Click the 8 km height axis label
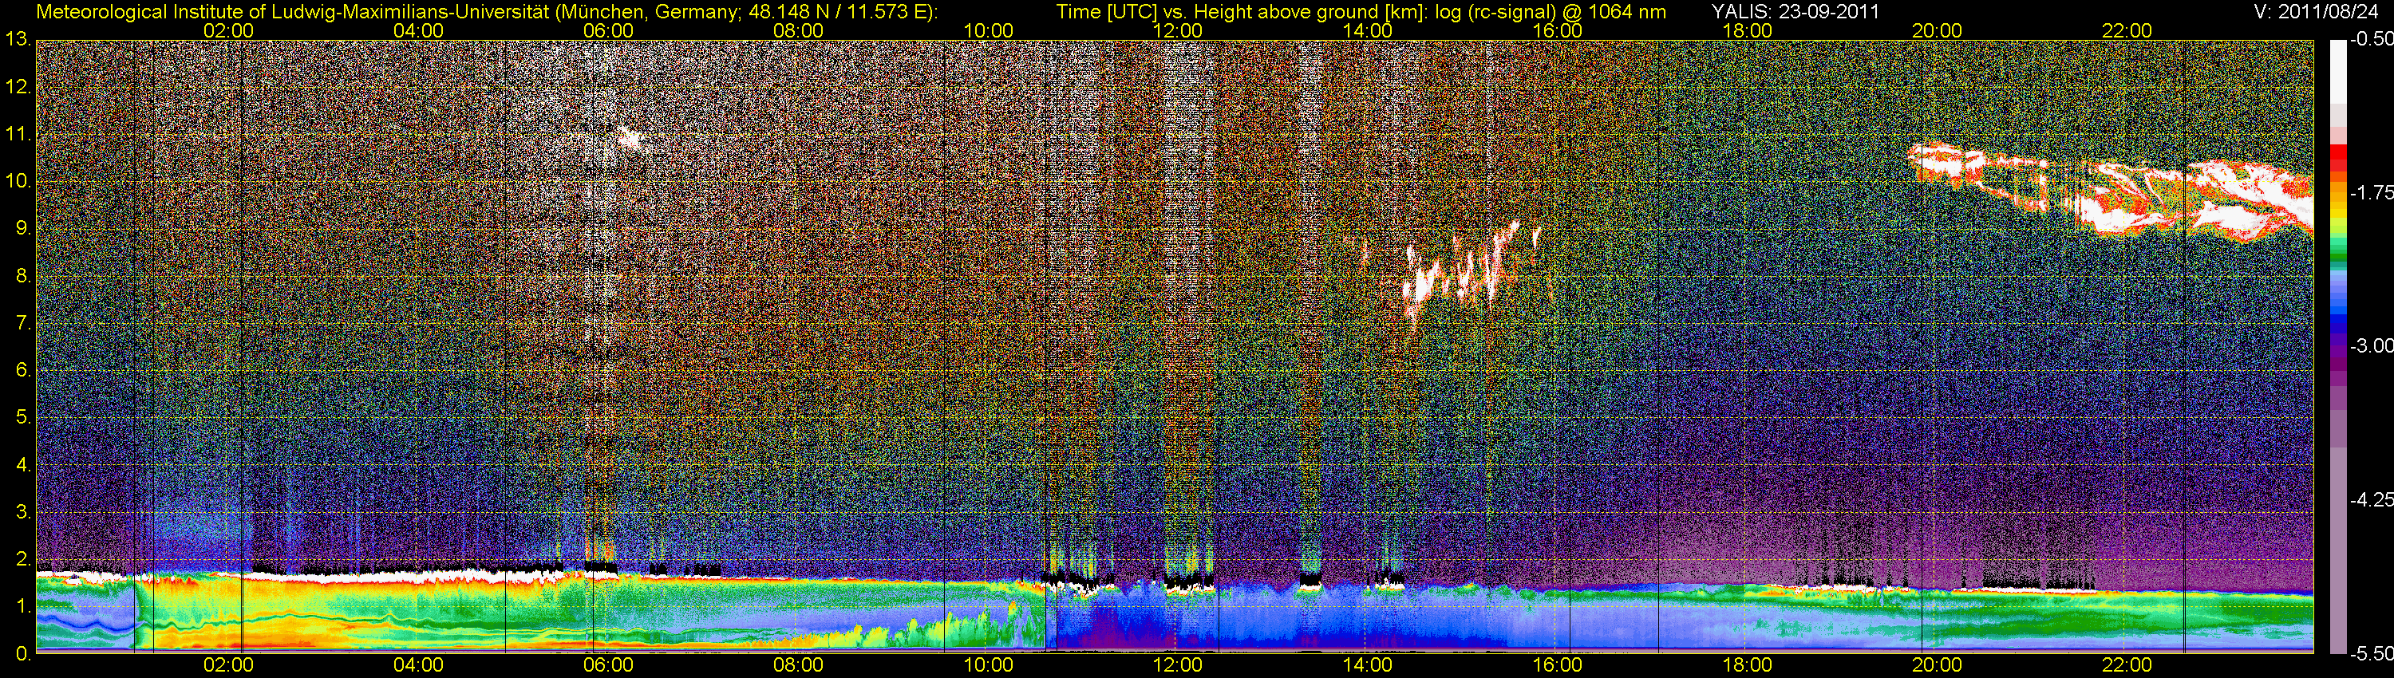Image resolution: width=2394 pixels, height=678 pixels. click(23, 276)
